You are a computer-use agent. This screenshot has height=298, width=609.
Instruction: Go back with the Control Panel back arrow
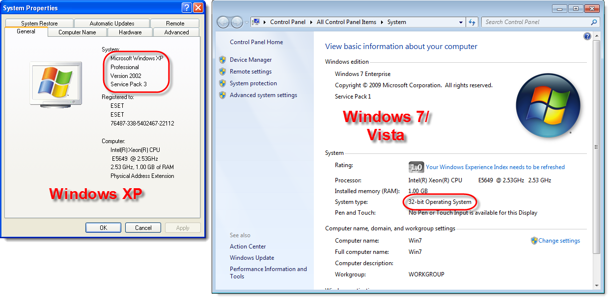tap(223, 22)
